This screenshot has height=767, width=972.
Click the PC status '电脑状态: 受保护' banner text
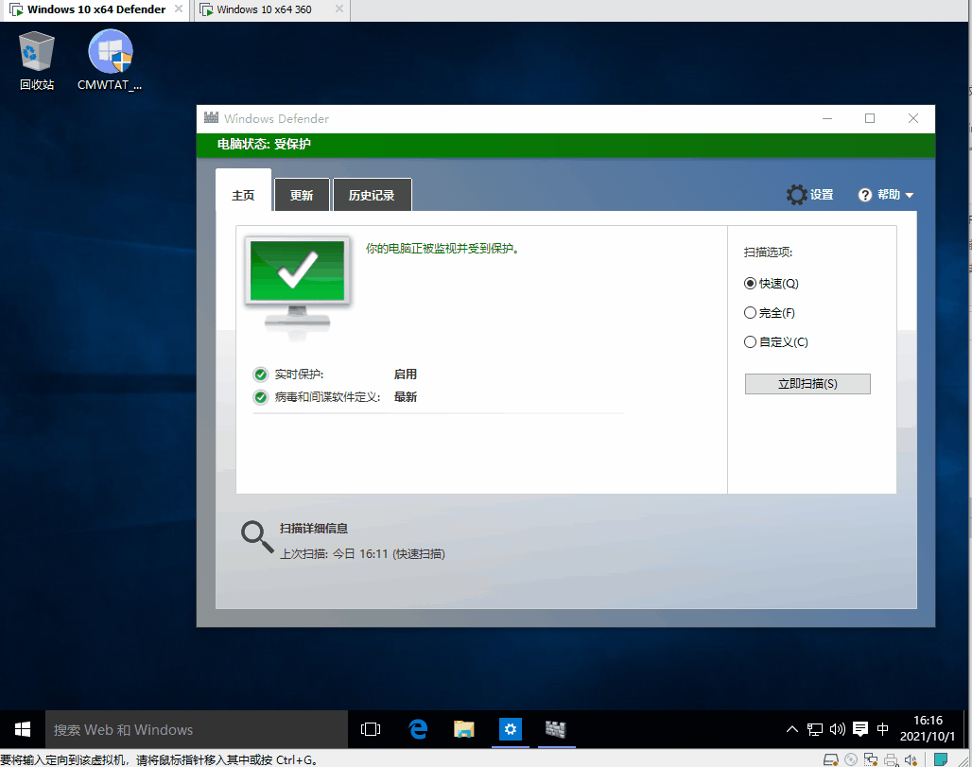264,144
